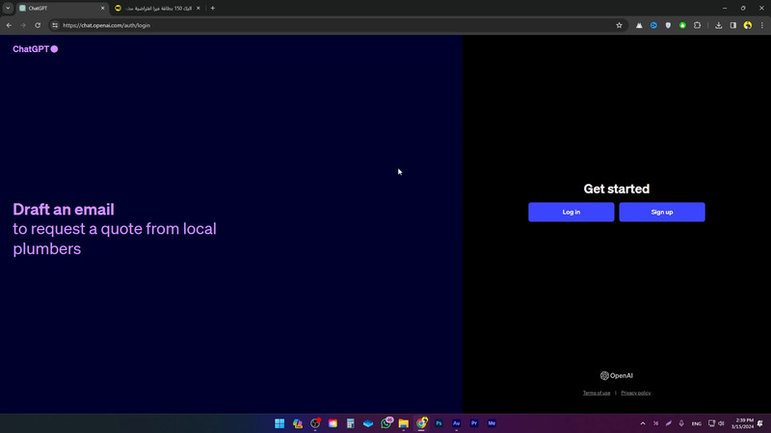771x433 pixels.
Task: Reload the page with the refresh icon
Action: pos(38,25)
